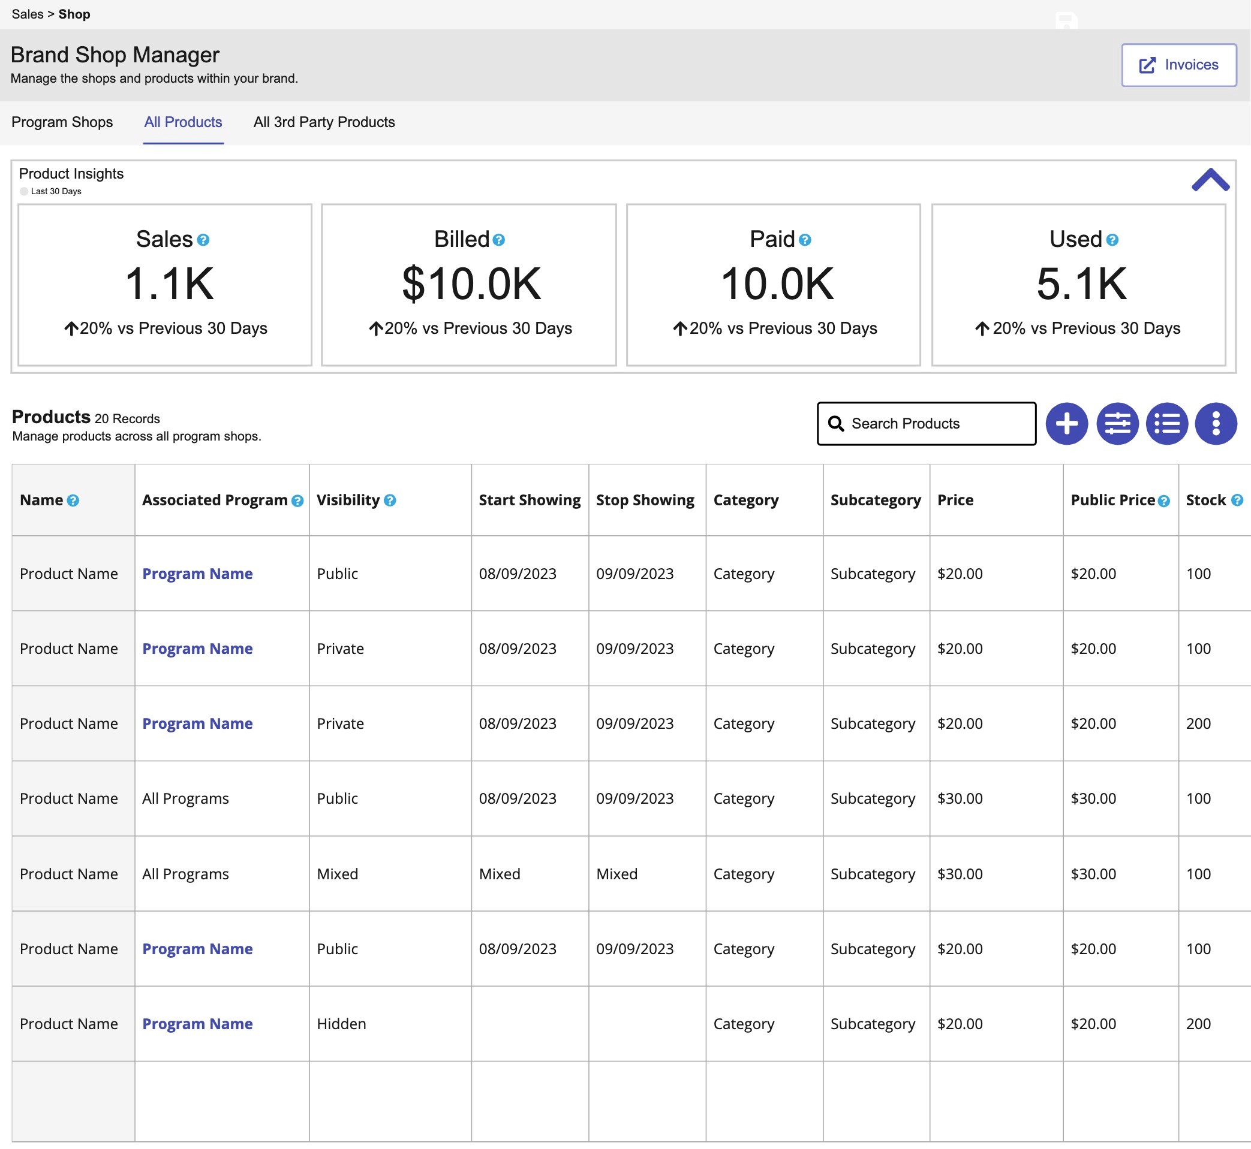Click help icon next to Stock header
Image resolution: width=1251 pixels, height=1149 pixels.
pos(1237,500)
